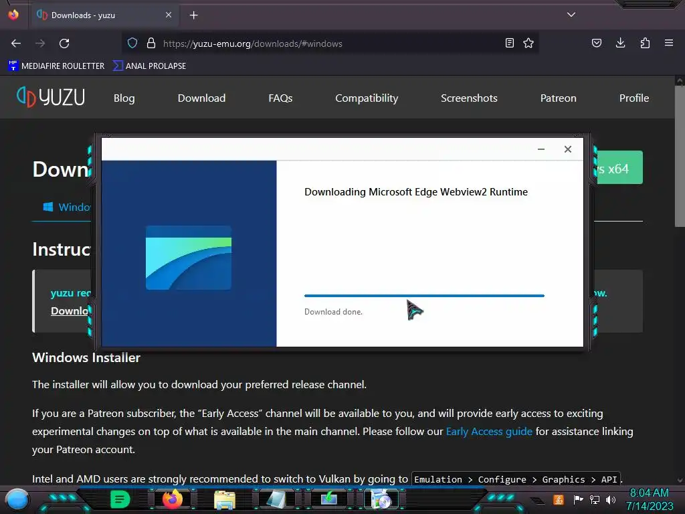Minimize the Webview2 installer dialog
The image size is (685, 514).
click(541, 149)
